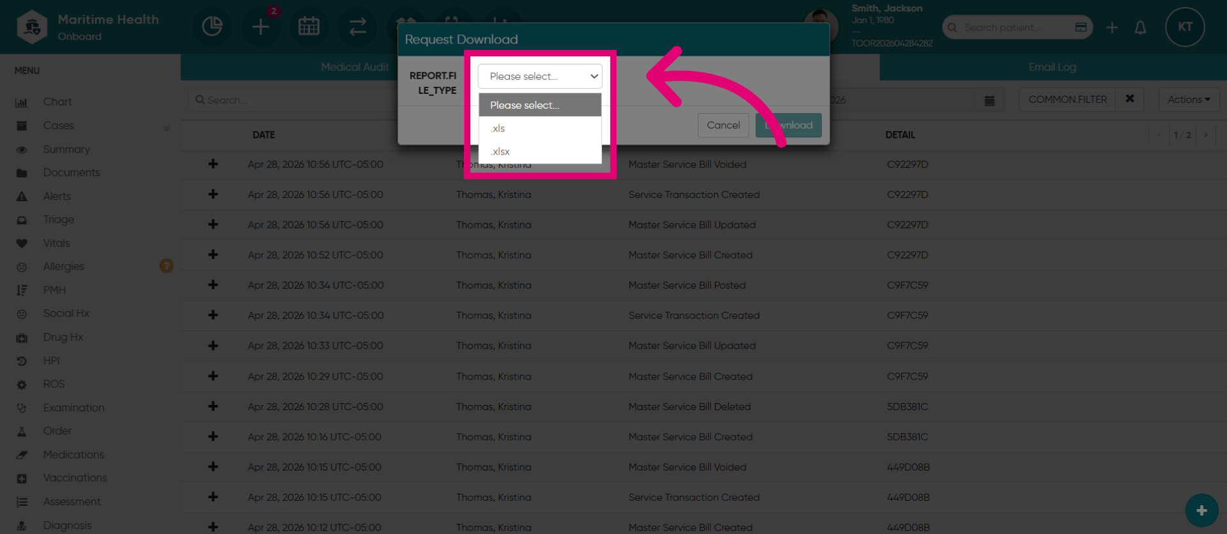The image size is (1227, 534).
Task: Open Diagnosis in the sidebar
Action: [67, 525]
